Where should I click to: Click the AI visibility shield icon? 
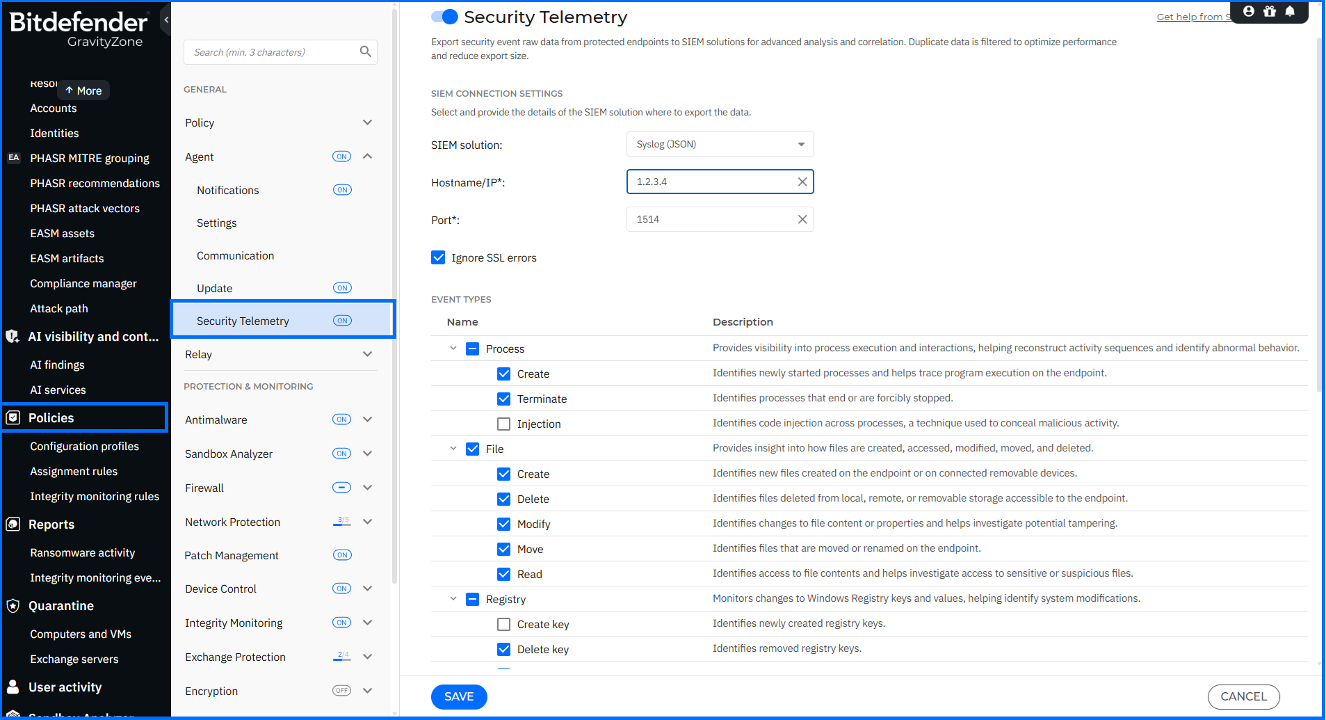[x=13, y=336]
